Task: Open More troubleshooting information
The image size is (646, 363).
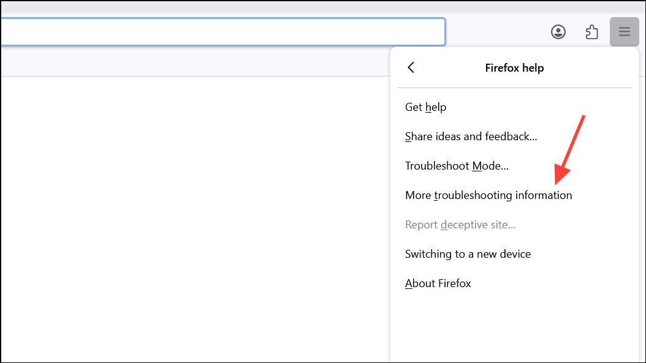Action: 488,195
